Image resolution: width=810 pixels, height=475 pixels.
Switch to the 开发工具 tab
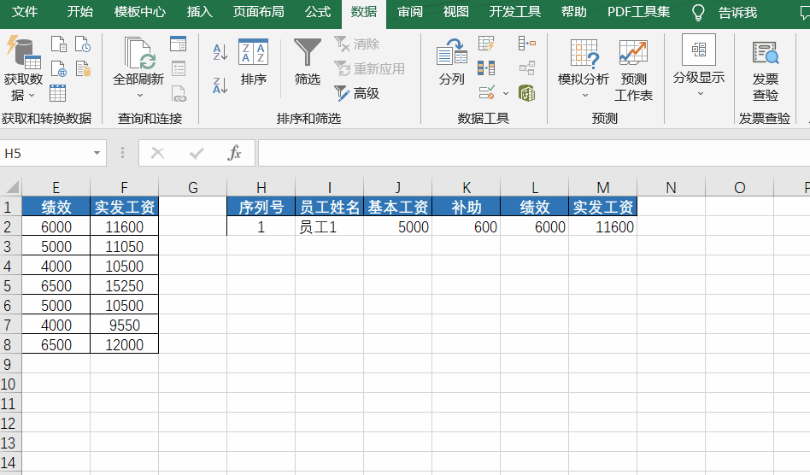(x=515, y=12)
